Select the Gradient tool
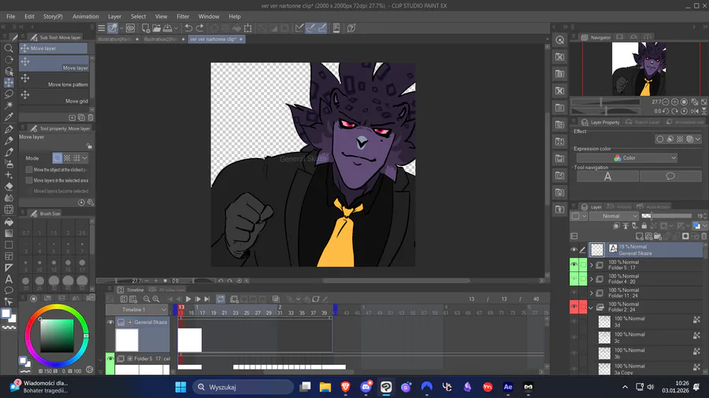Viewport: 709px width, 398px height. pos(9,234)
